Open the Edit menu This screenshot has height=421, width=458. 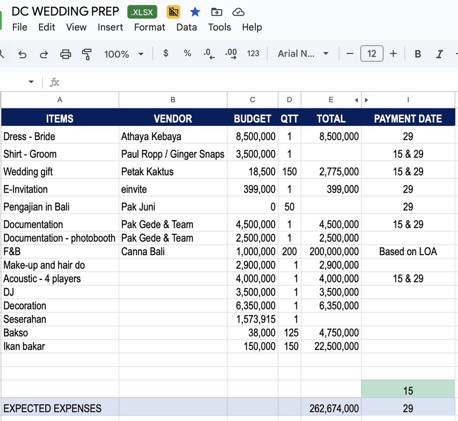tap(47, 27)
